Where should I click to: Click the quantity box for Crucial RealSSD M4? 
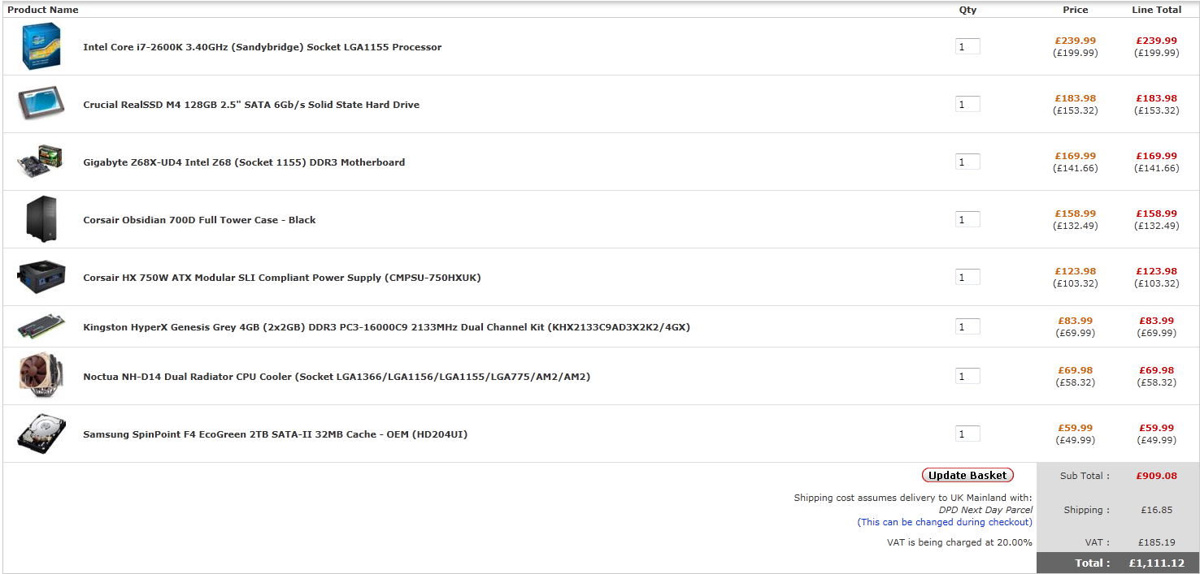tap(967, 105)
